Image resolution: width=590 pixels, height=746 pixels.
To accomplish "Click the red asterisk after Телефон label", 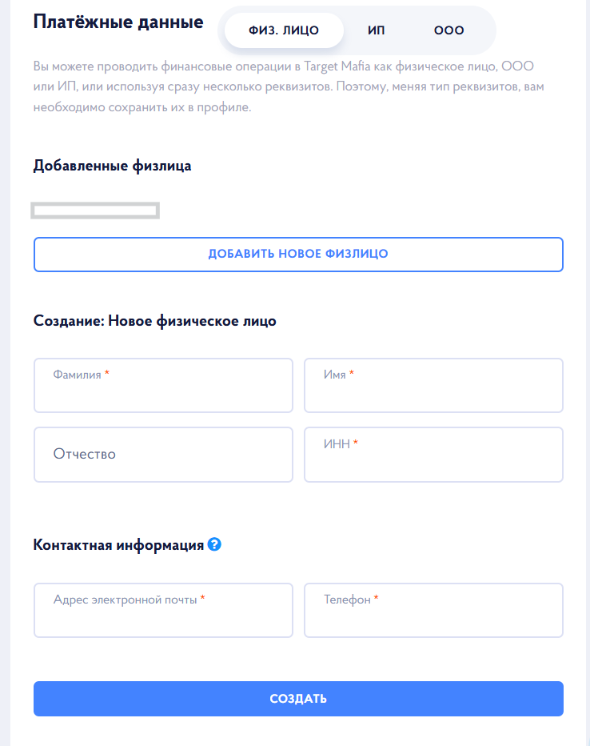I will (376, 598).
